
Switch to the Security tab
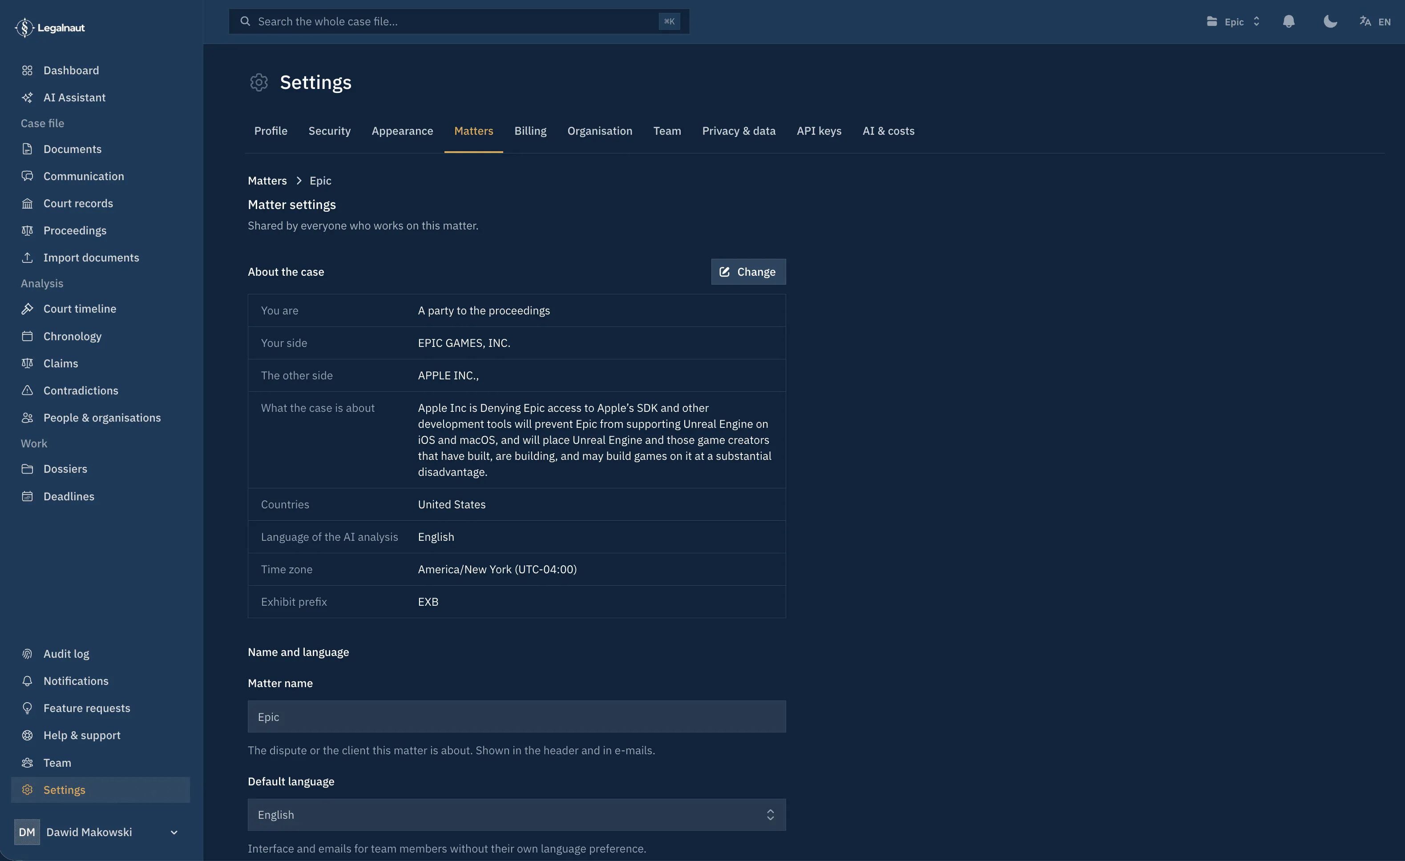[x=330, y=131]
